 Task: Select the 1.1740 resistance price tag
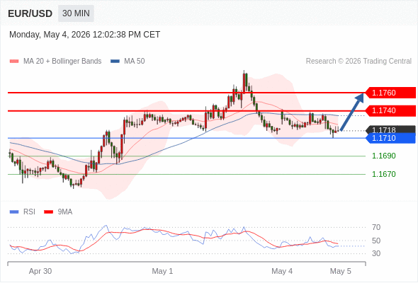click(390, 110)
